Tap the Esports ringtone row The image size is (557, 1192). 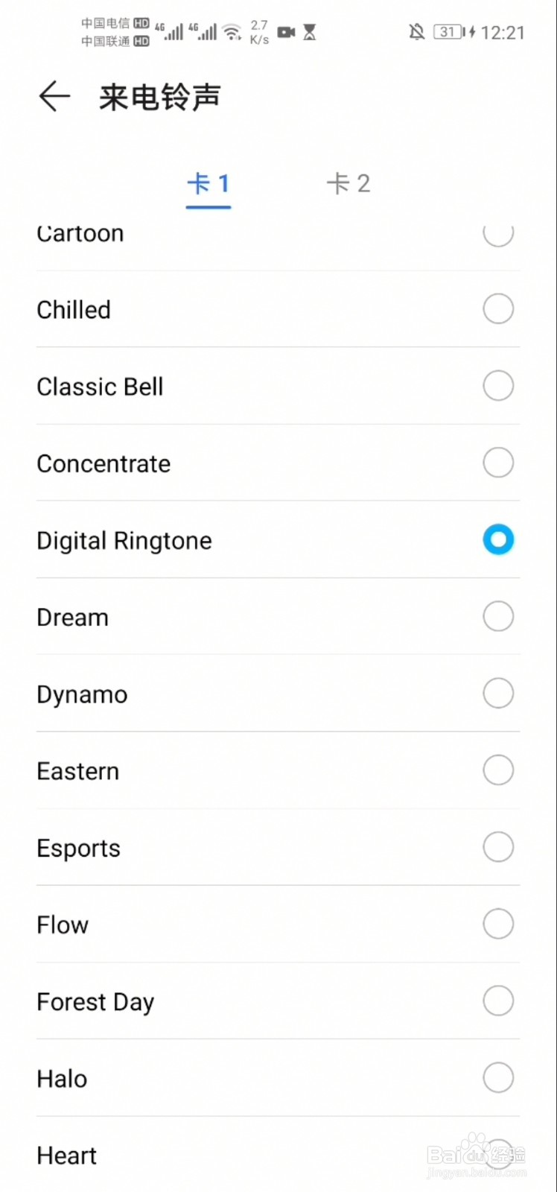pos(278,847)
